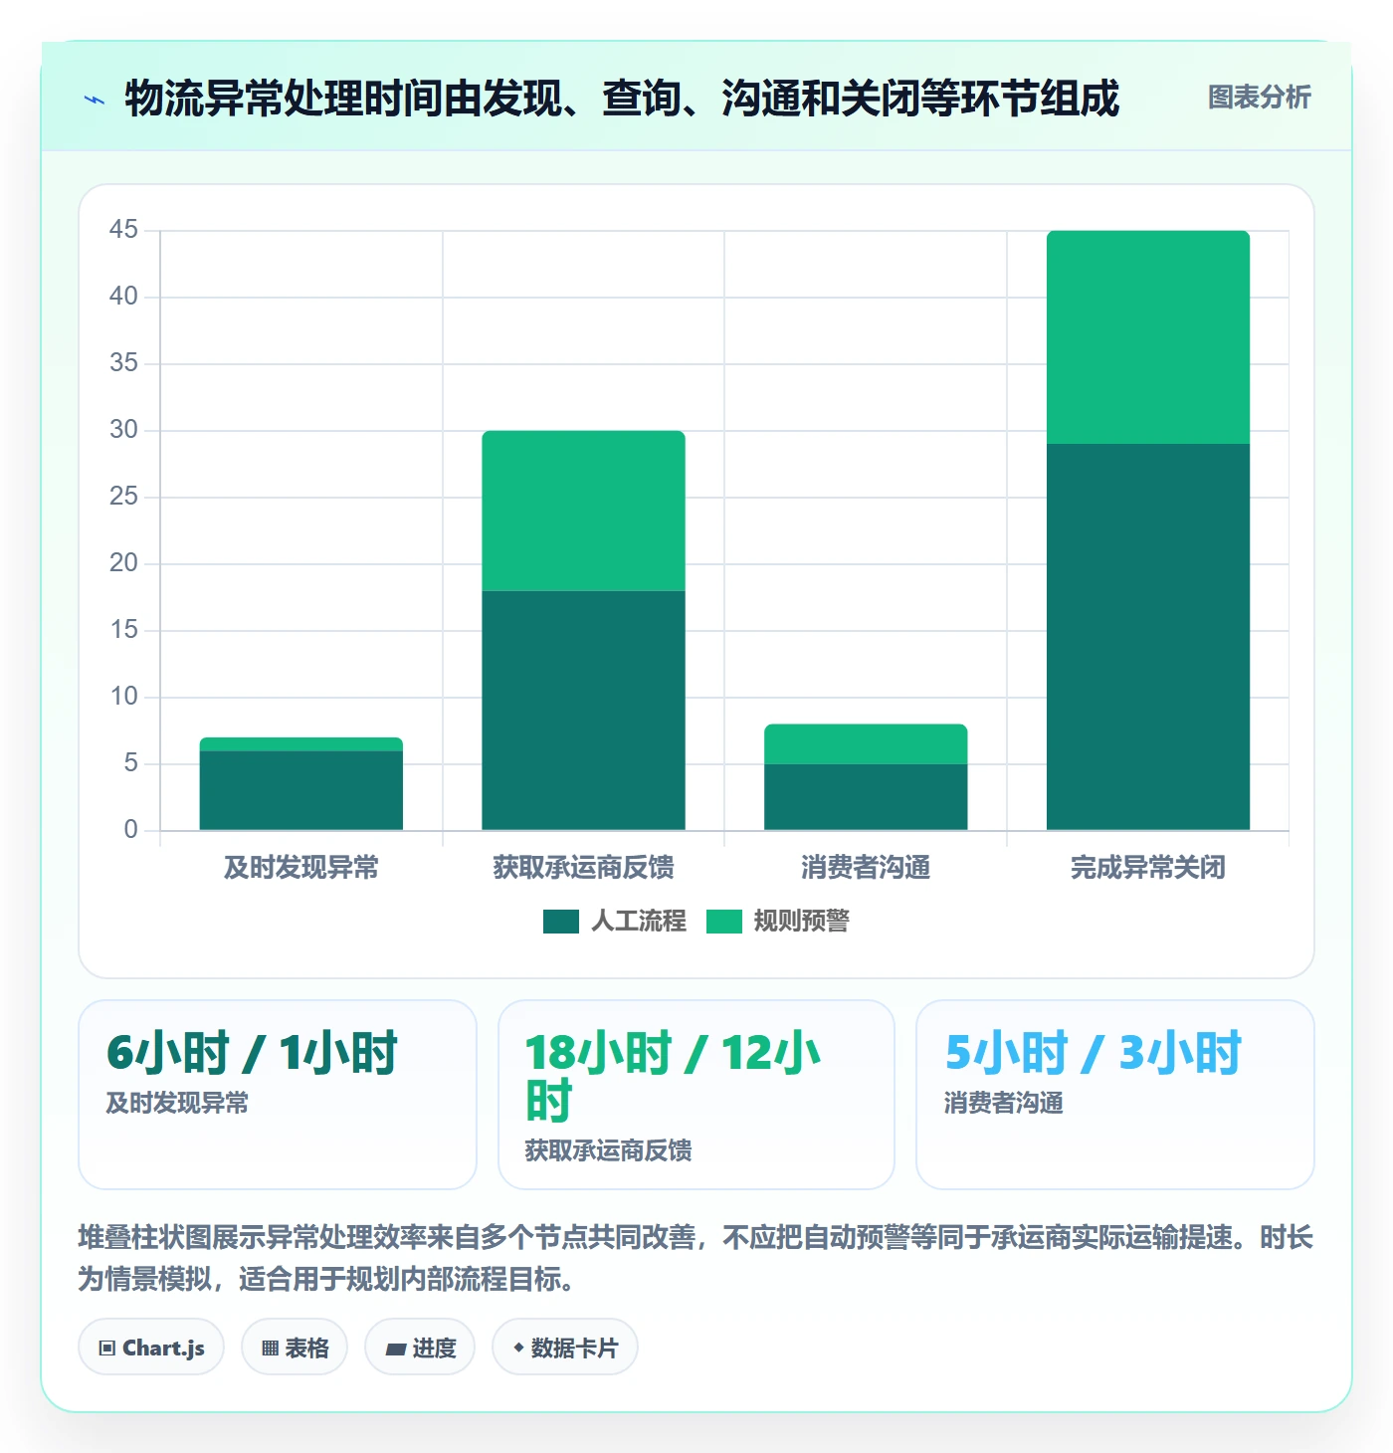
Task: Toggle the 人工流程 legend color swatch
Action: point(561,922)
